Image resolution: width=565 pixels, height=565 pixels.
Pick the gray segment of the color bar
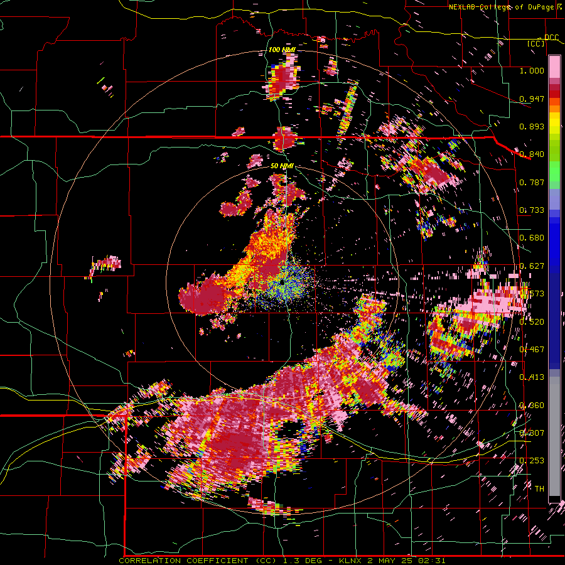(554, 436)
